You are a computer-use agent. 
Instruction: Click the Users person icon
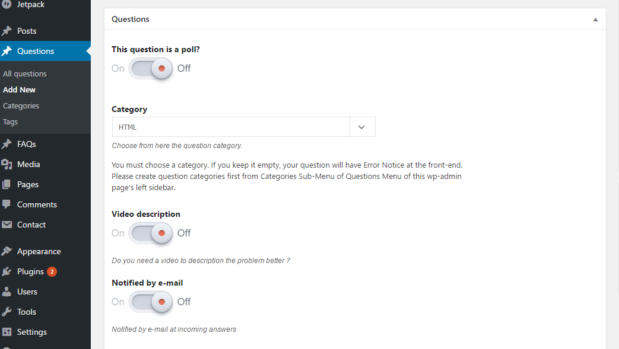pos(7,292)
